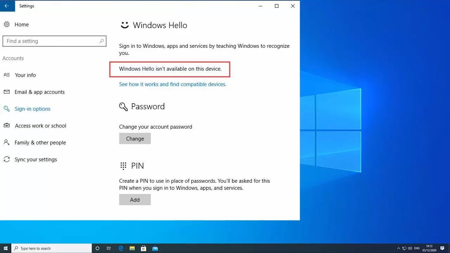Click the Windows Hello smiley icon
Viewport: 450px width, 253px height.
(x=124, y=25)
